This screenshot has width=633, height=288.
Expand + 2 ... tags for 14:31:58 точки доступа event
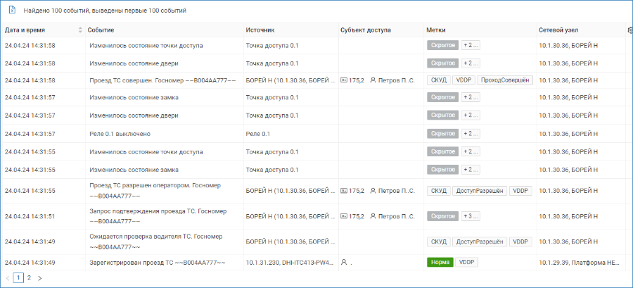coord(471,45)
